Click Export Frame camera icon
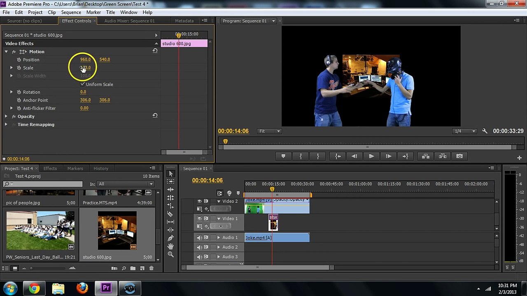527x296 pixels. tap(459, 156)
